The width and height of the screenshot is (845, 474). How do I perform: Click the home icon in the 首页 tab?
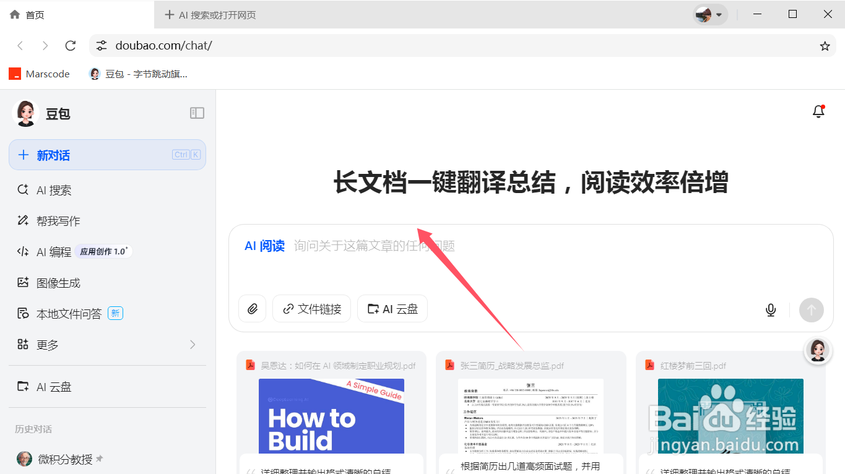(x=15, y=14)
